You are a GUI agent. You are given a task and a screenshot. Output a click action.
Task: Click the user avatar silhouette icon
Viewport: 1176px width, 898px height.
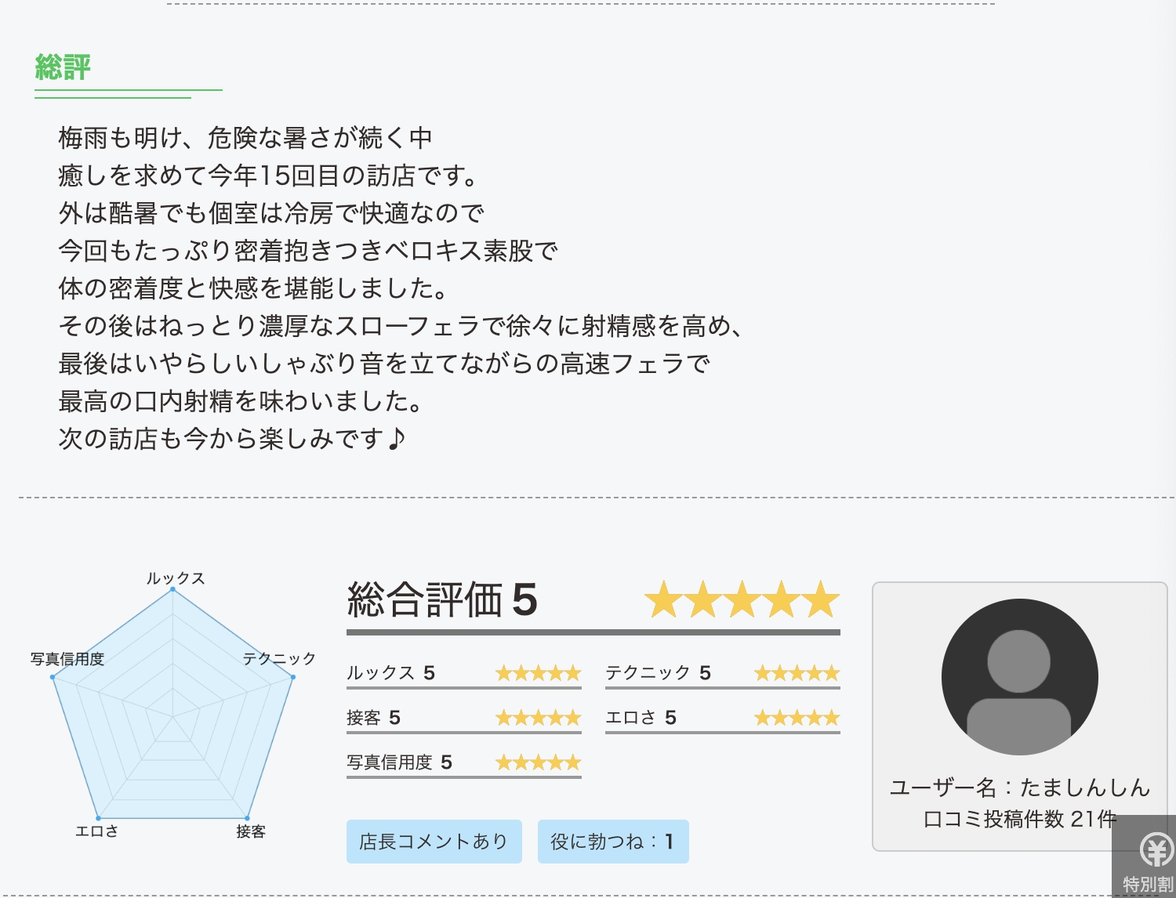click(x=1019, y=677)
